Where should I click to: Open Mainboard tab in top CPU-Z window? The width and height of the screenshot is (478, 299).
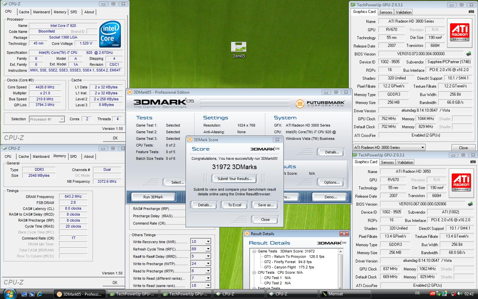pyautogui.click(x=41, y=12)
